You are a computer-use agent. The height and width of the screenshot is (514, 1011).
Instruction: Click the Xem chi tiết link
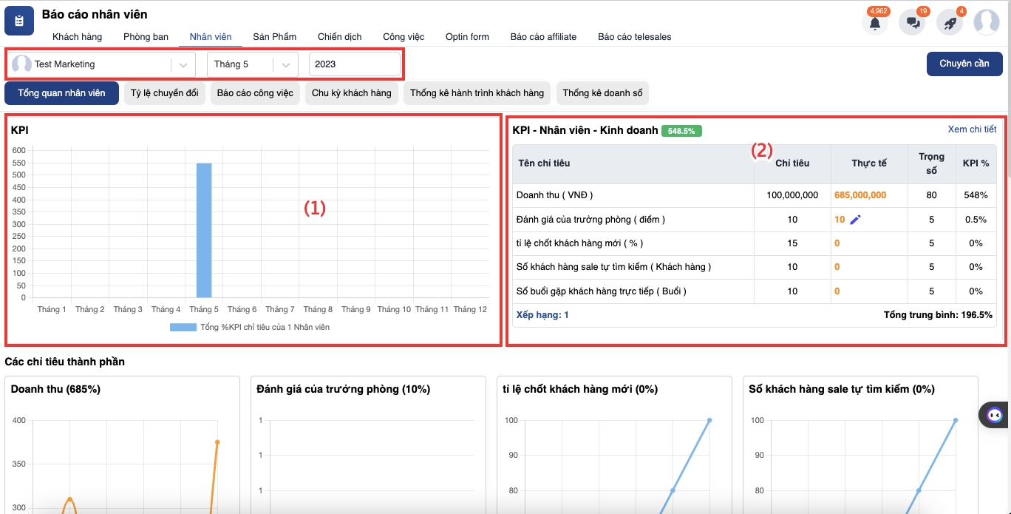972,129
